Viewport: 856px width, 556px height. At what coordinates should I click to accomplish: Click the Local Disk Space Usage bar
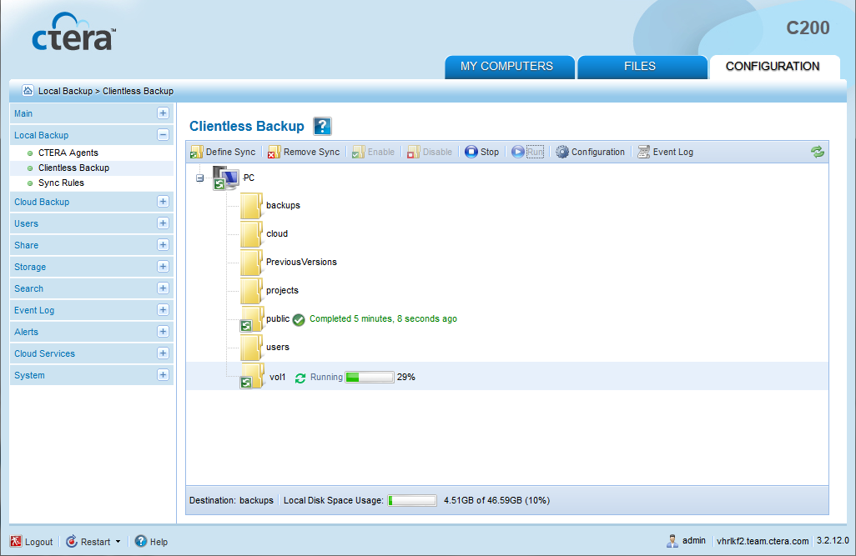pos(412,500)
